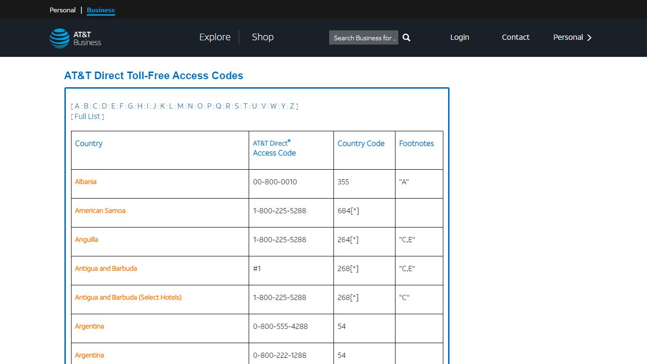This screenshot has width=647, height=364.
Task: Jump to countries starting with E
Action: pyautogui.click(x=113, y=106)
